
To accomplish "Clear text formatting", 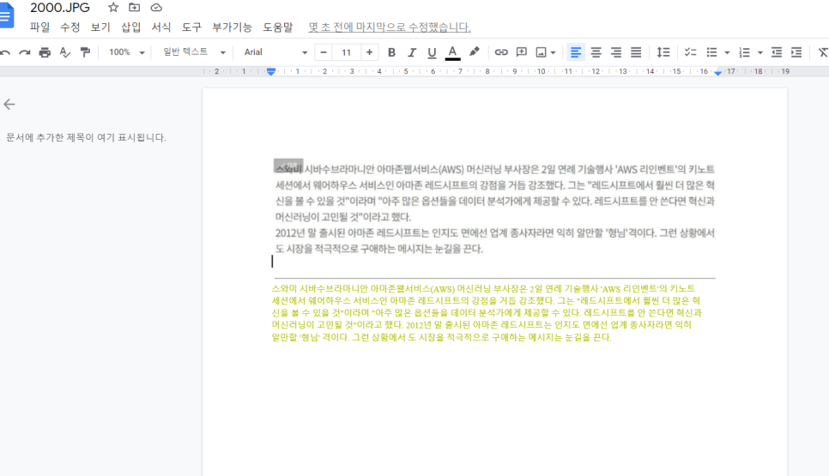I will coord(823,52).
